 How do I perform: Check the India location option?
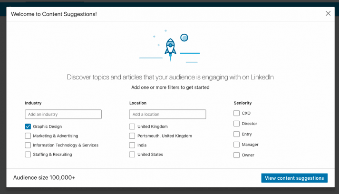point(132,145)
